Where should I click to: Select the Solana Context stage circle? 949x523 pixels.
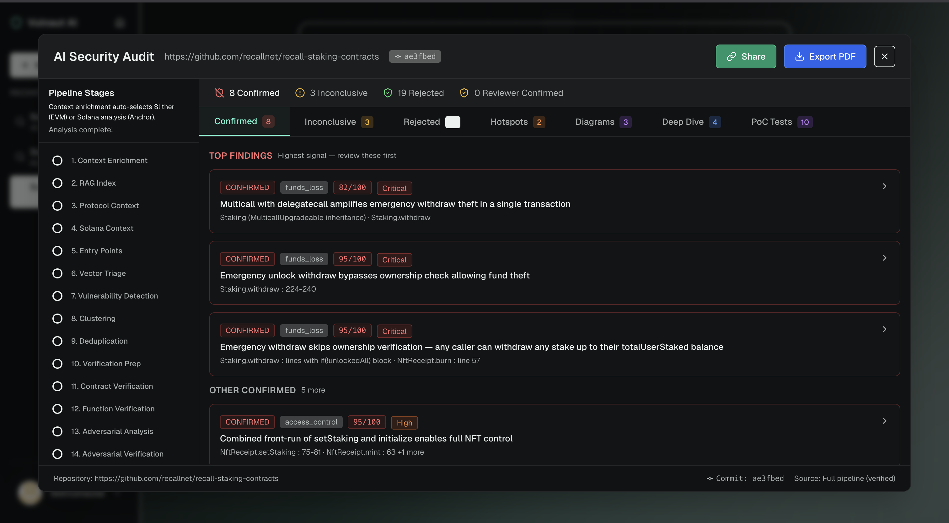57,228
